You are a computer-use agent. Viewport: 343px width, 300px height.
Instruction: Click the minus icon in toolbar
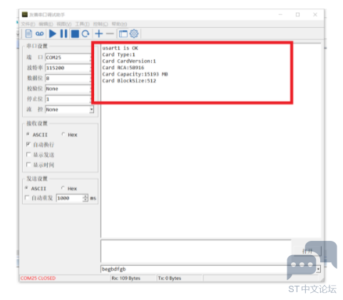pyautogui.click(x=110, y=33)
